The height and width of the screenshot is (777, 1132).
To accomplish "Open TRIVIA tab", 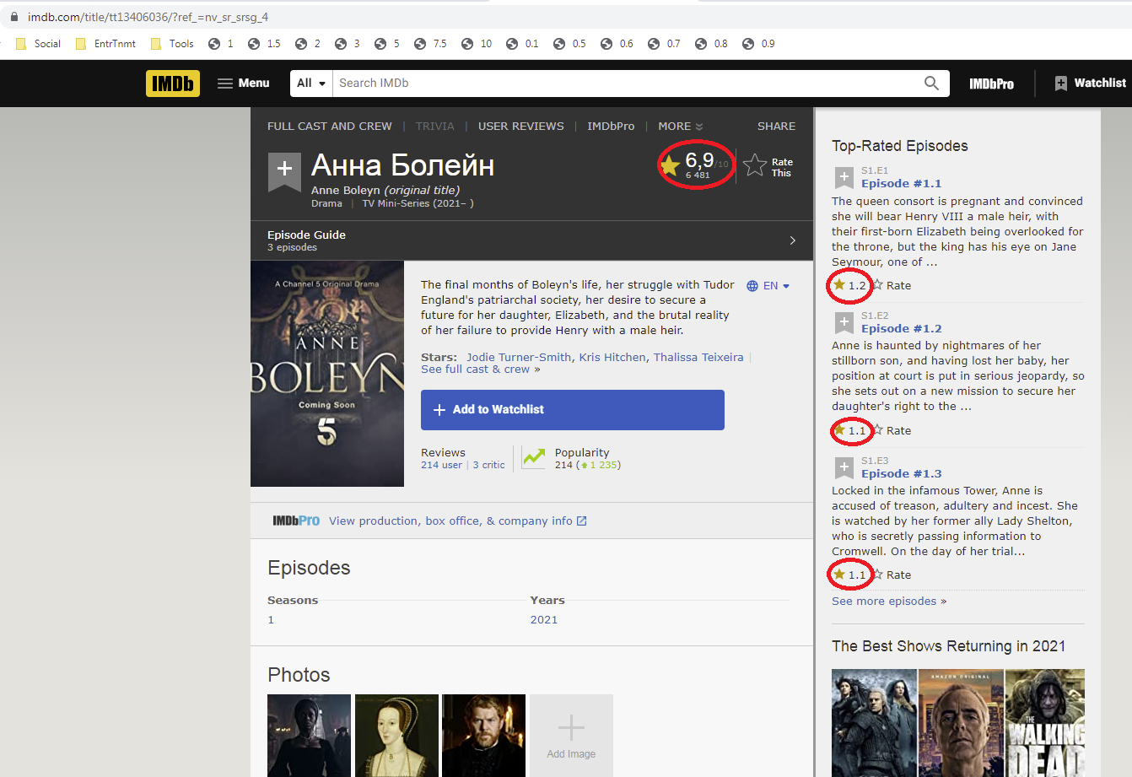I will 434,127.
